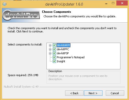Click the 'Space required: 259.1MB' text
The height and width of the screenshot is (100, 129).
click(x=23, y=75)
